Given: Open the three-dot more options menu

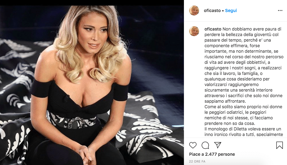Looking at the screenshot, I should click(x=280, y=10).
